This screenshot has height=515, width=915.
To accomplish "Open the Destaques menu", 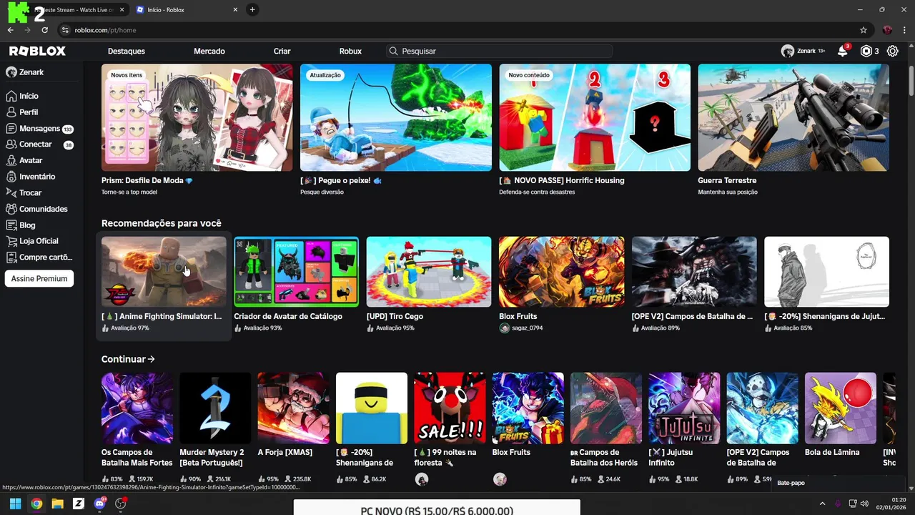I will (127, 51).
